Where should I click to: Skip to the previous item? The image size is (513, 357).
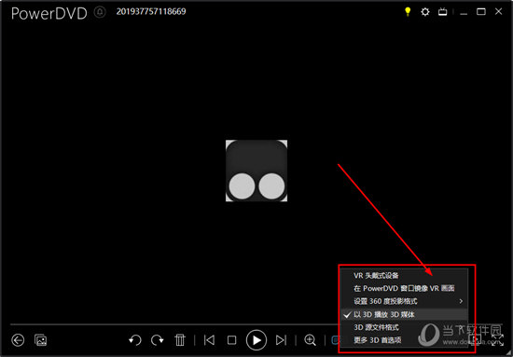209,340
